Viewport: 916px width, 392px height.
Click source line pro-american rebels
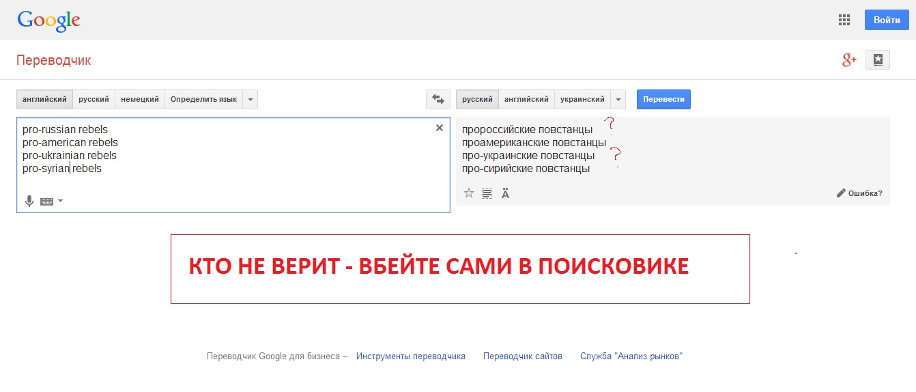click(x=70, y=142)
